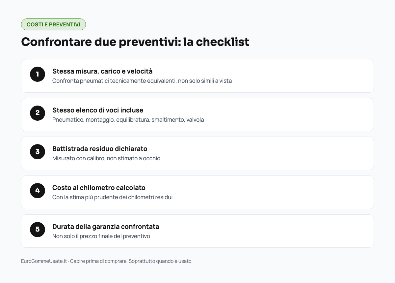395x283 pixels.
Task: Click the heading Confrontare due preventivi
Action: point(135,42)
